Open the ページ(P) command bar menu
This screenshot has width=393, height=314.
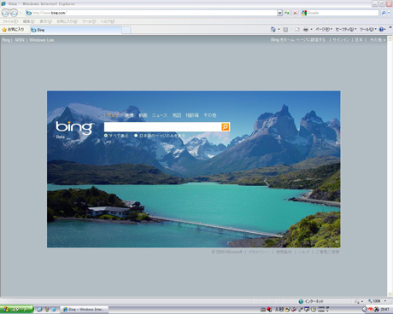(x=324, y=29)
